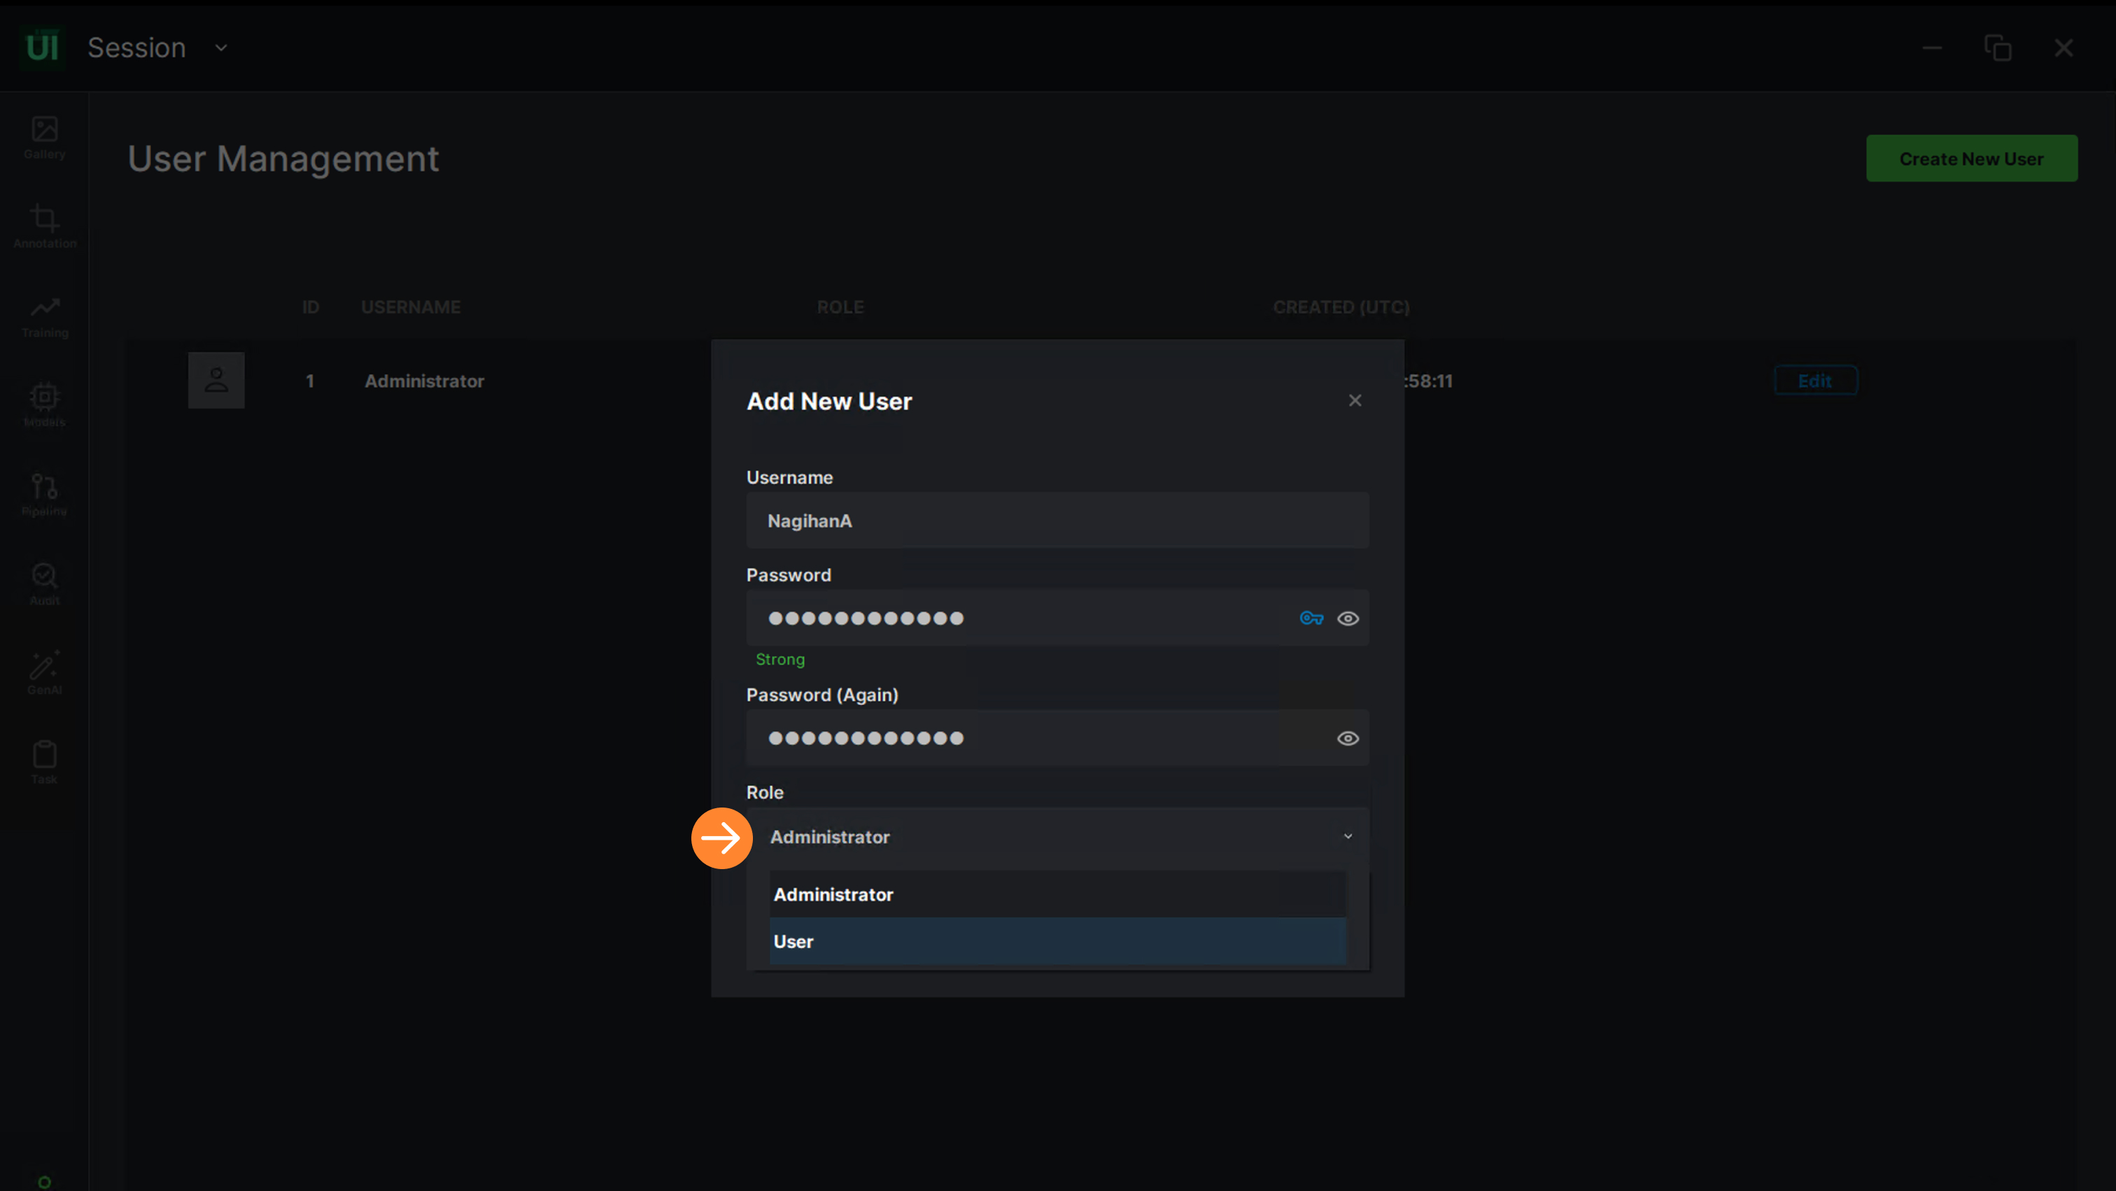This screenshot has width=2116, height=1191.
Task: Open the Session dropdown chevron
Action: click(221, 48)
